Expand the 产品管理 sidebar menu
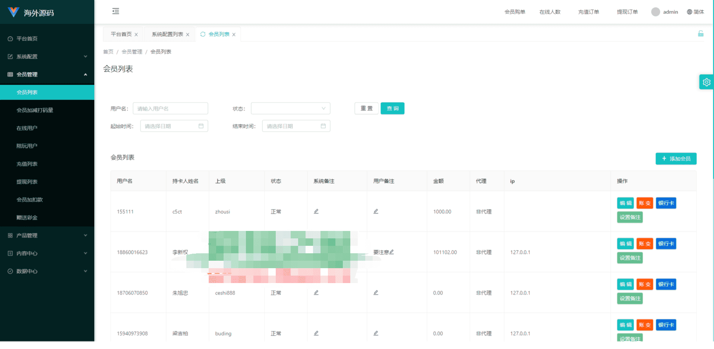Image resolution: width=714 pixels, height=349 pixels. 47,235
